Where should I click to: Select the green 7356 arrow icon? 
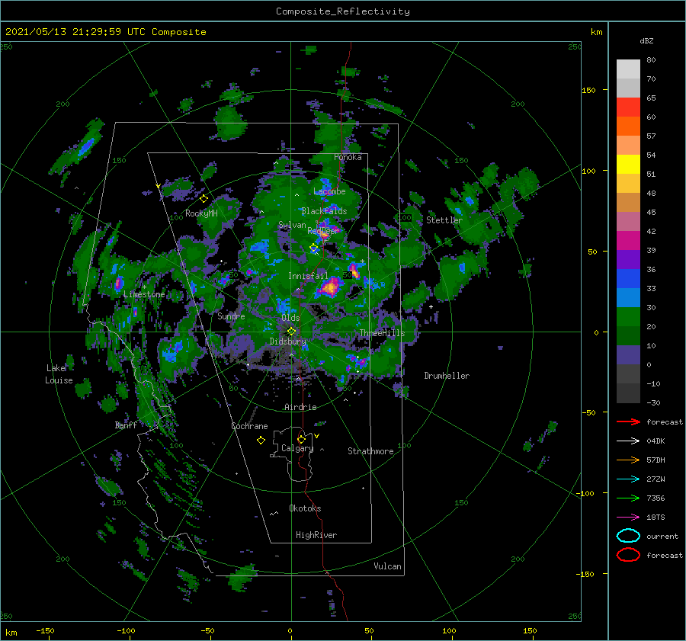click(x=628, y=498)
